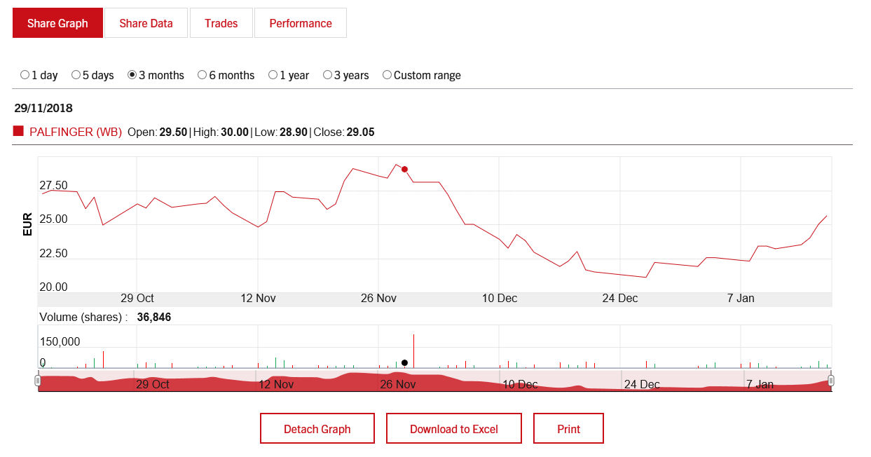The height and width of the screenshot is (457, 871).
Task: Select the 6 months time range
Action: (x=202, y=75)
